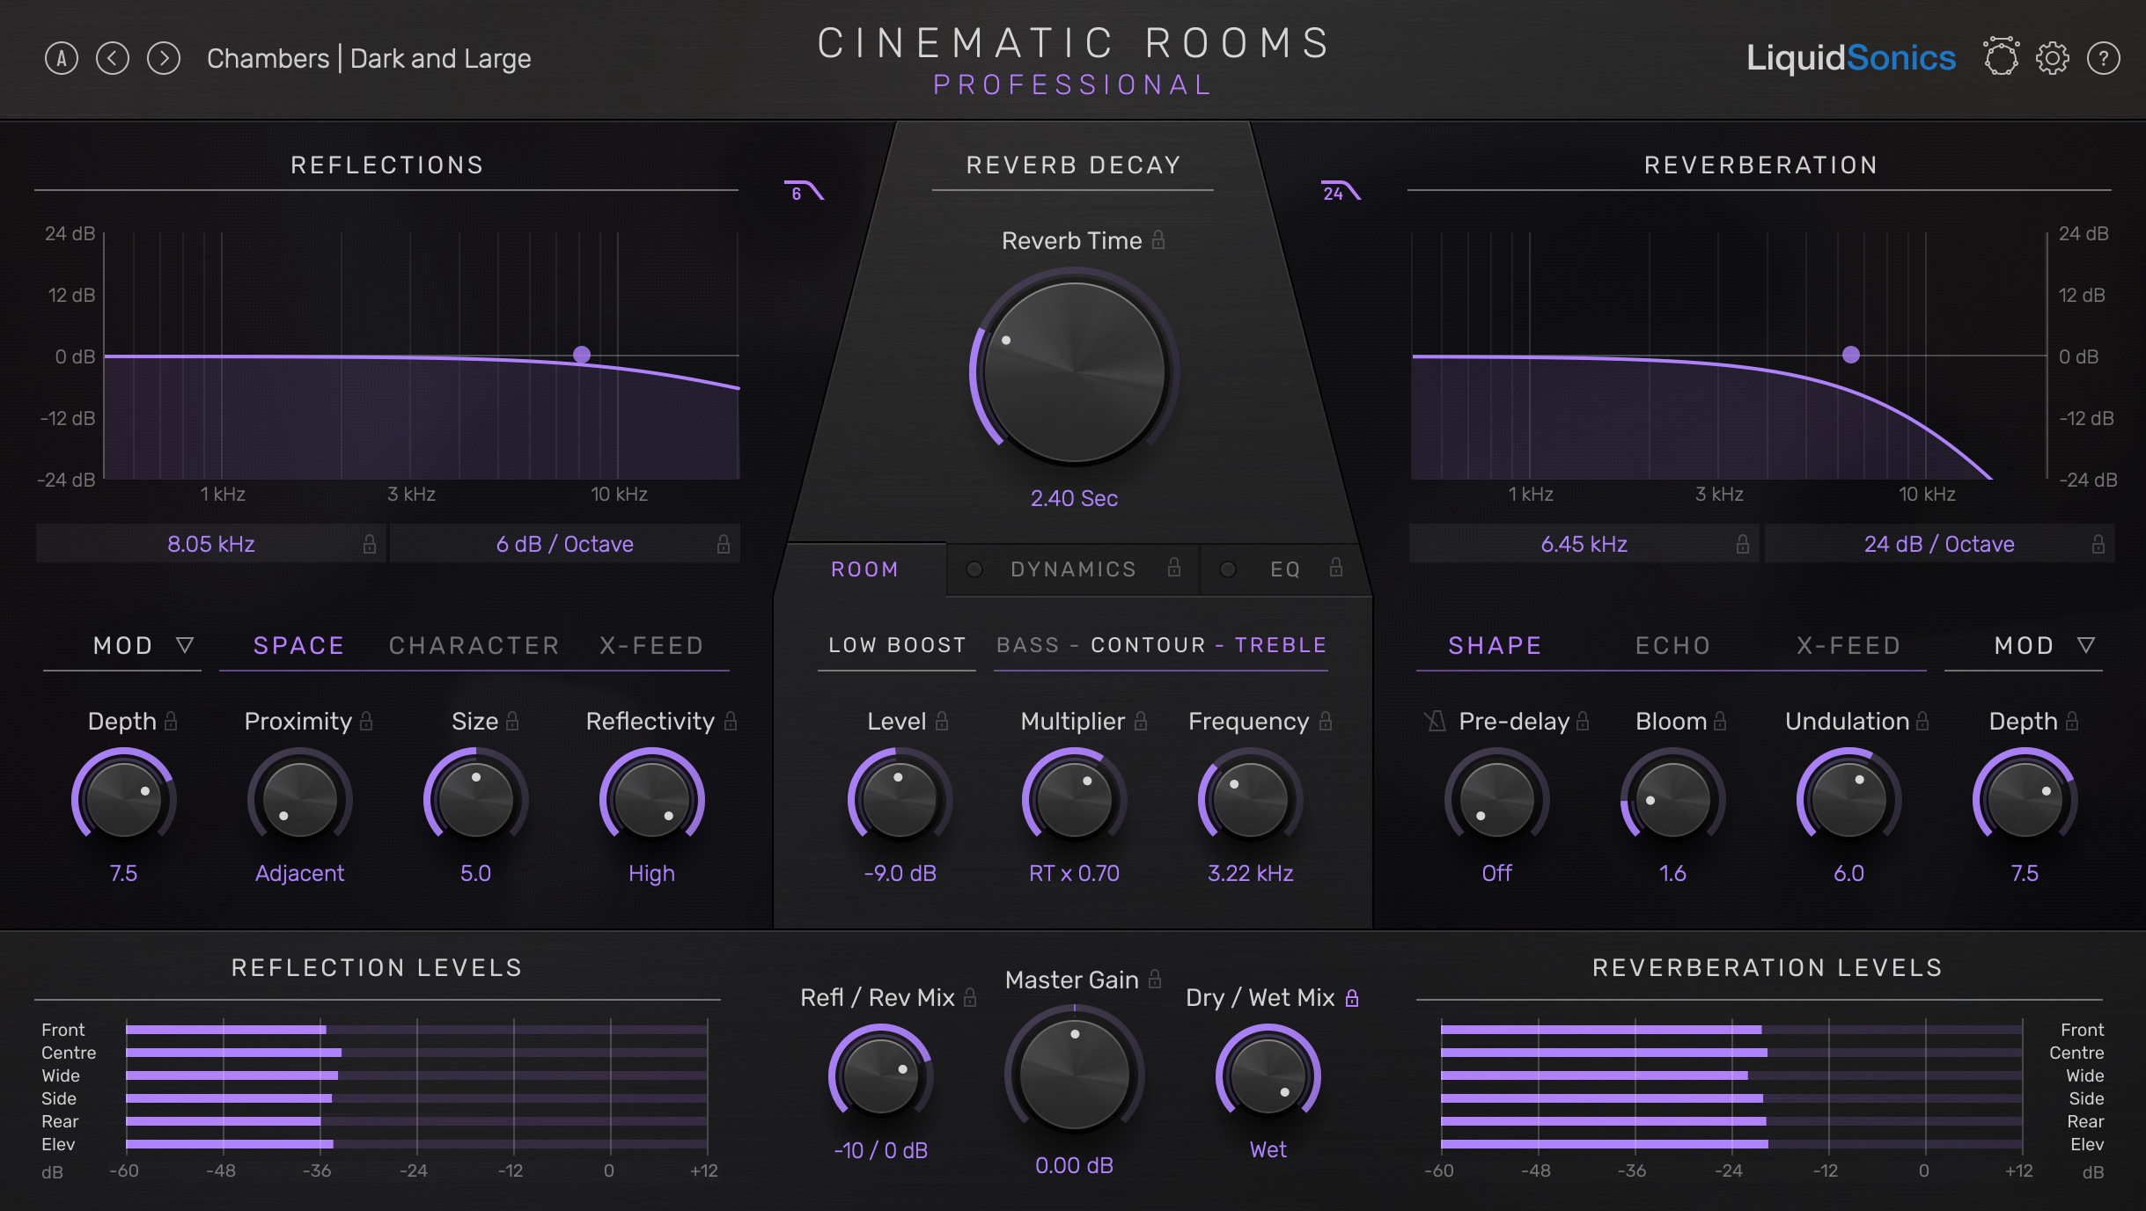Image resolution: width=2146 pixels, height=1211 pixels.
Task: Toggle the Dynamics tab lock
Action: (x=1174, y=568)
